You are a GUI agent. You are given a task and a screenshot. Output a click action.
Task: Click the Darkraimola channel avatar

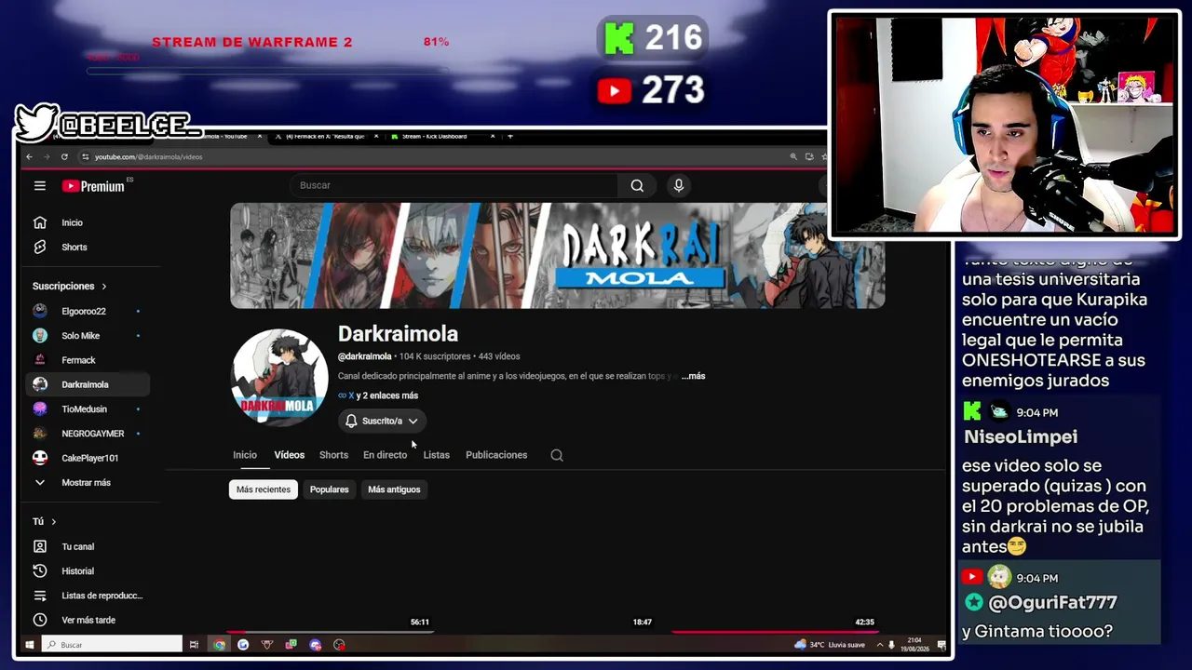pyautogui.click(x=279, y=377)
